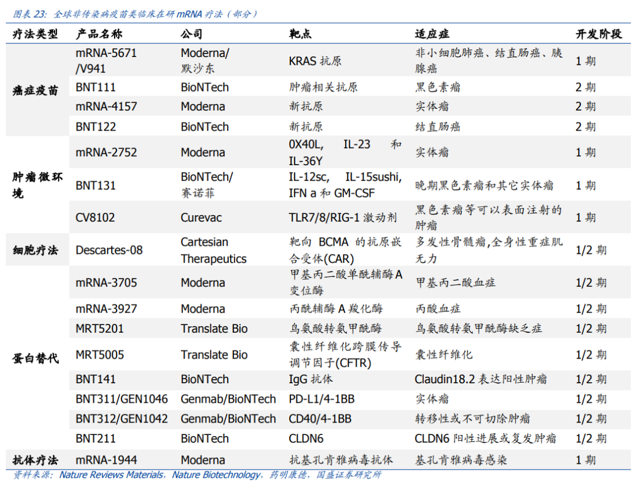Select the mRNA-5671 /V941 product cell
635x492 pixels.
point(106,61)
